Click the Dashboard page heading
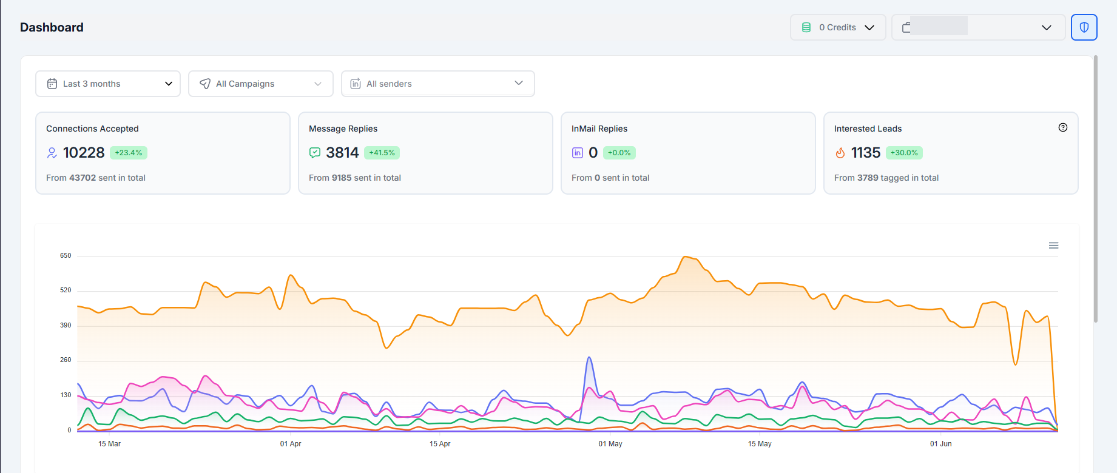The image size is (1117, 473). click(52, 27)
